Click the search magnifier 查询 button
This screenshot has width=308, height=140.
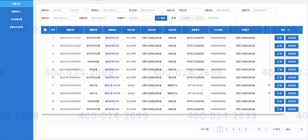[161, 18]
